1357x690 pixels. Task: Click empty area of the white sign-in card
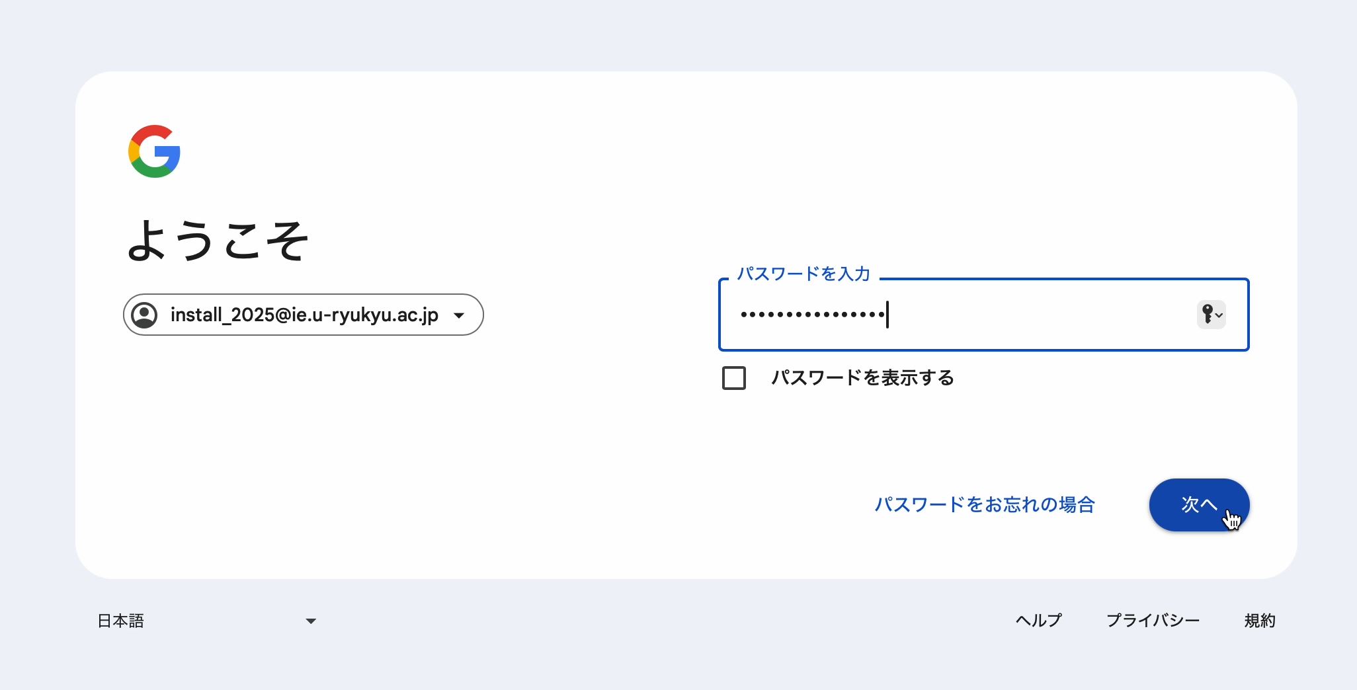coord(463,463)
